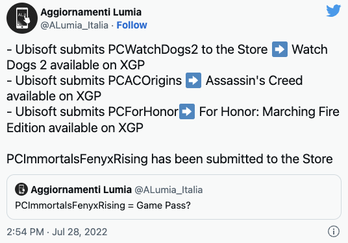Open the Aggiornamenti Lumia display name
Viewport: 348px width, 243px height.
pyautogui.click(x=91, y=12)
